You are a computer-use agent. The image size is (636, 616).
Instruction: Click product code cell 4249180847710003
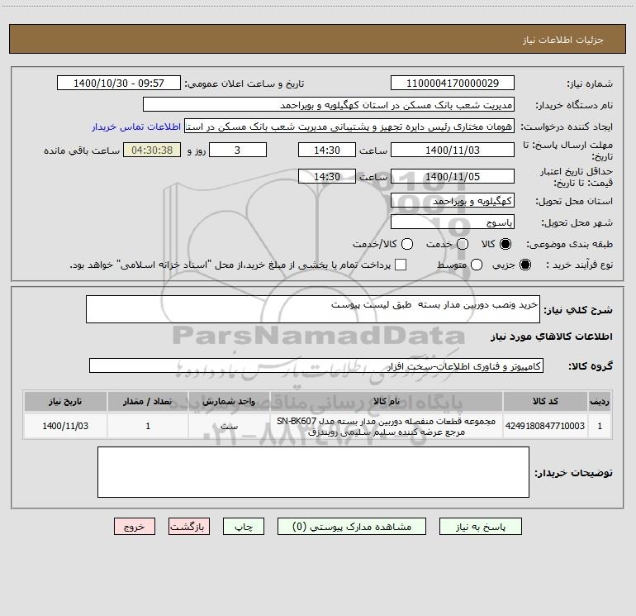pyautogui.click(x=545, y=426)
